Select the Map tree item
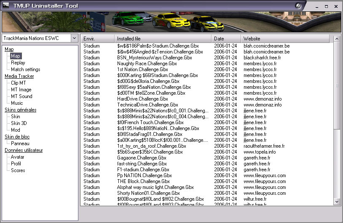 coord(16,56)
